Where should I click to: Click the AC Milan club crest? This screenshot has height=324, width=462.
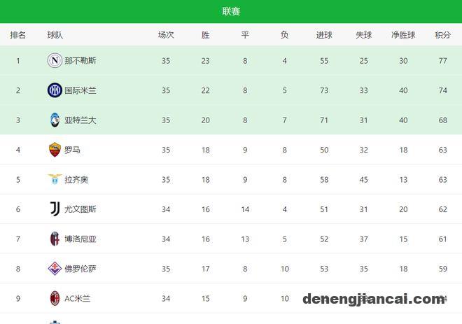[x=55, y=298]
